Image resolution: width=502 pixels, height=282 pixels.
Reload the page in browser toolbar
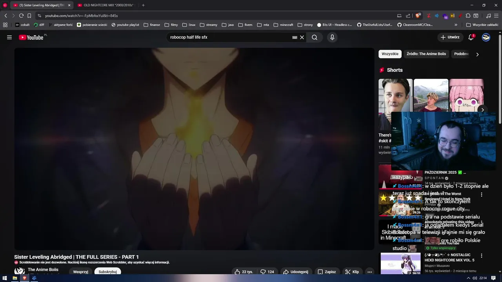click(x=21, y=16)
